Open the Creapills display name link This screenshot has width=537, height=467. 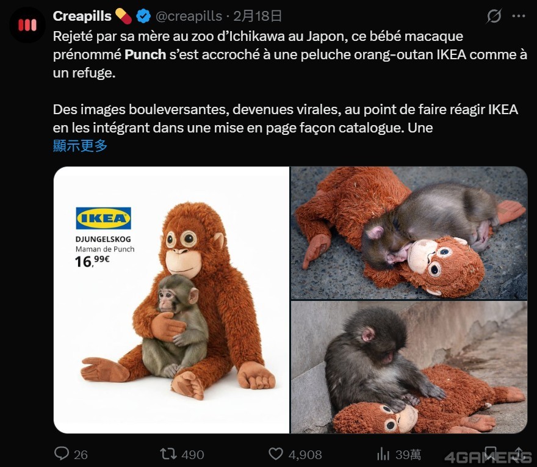click(x=82, y=16)
